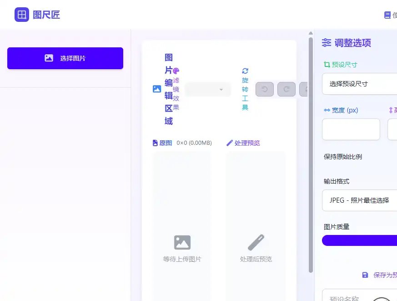The image size is (397, 301).
Task: Click the 保持原始比例 label
Action: [x=343, y=157]
